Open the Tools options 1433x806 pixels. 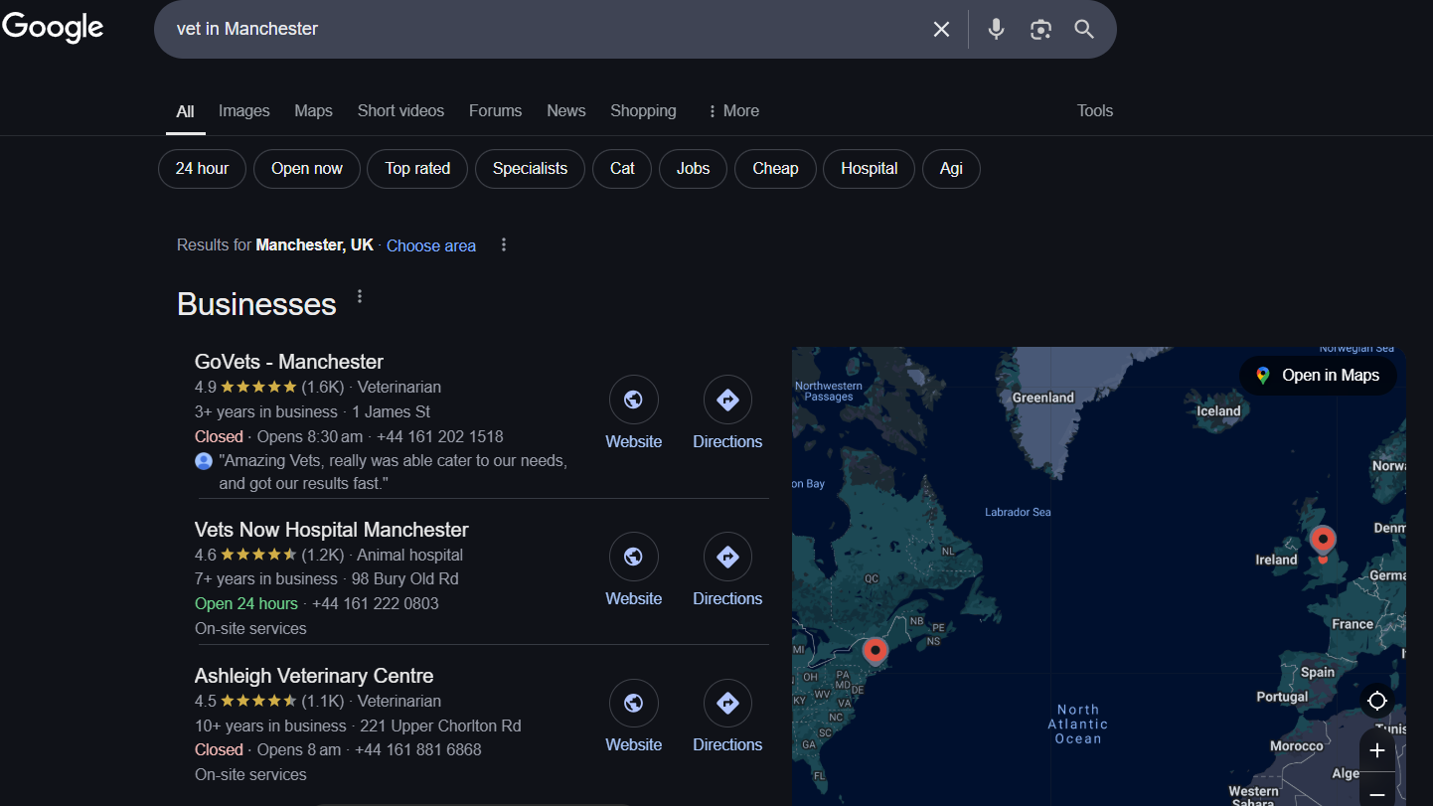tap(1095, 111)
